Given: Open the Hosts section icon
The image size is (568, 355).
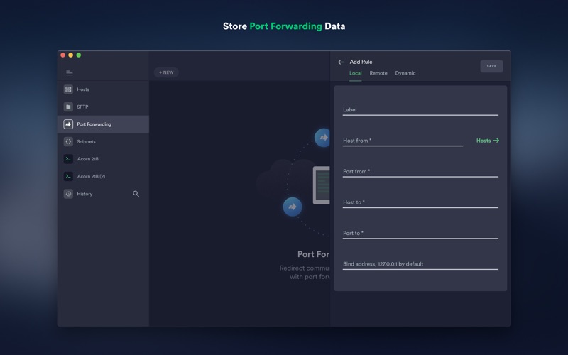Looking at the screenshot, I should [x=68, y=89].
